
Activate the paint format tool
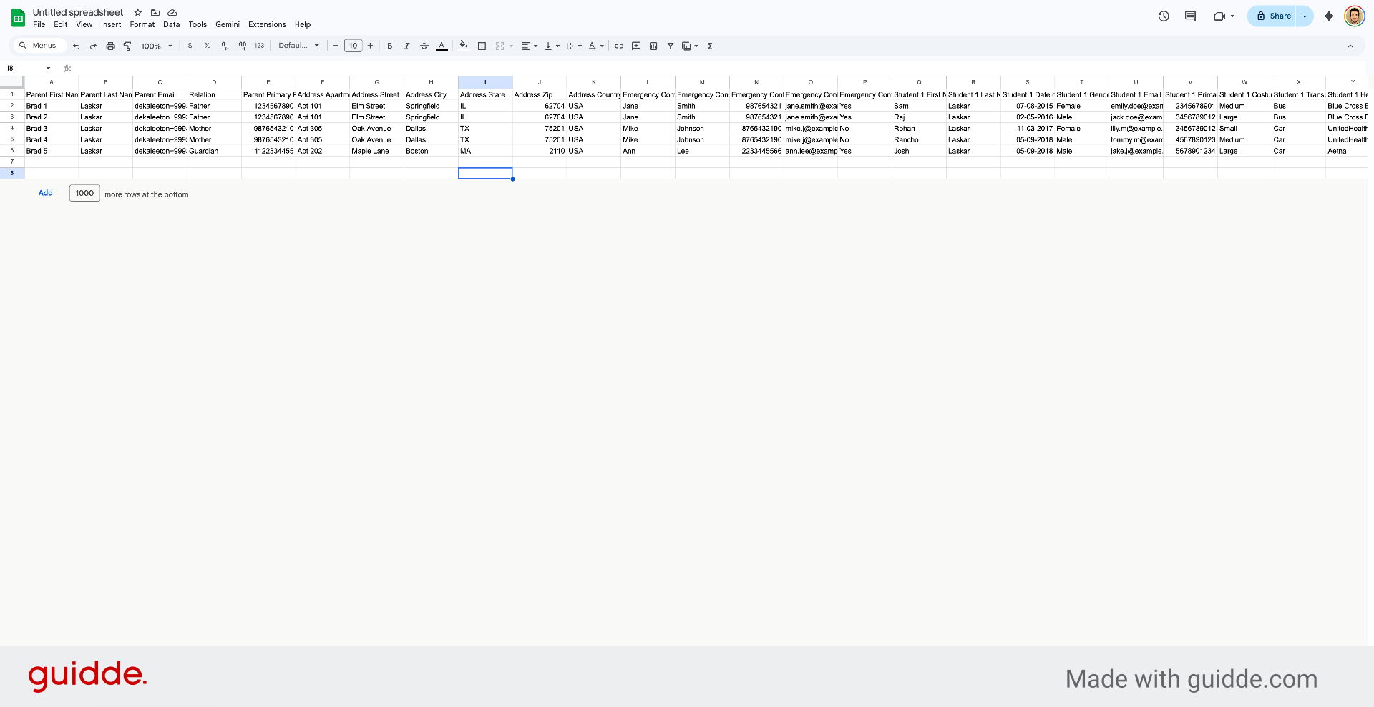point(127,46)
